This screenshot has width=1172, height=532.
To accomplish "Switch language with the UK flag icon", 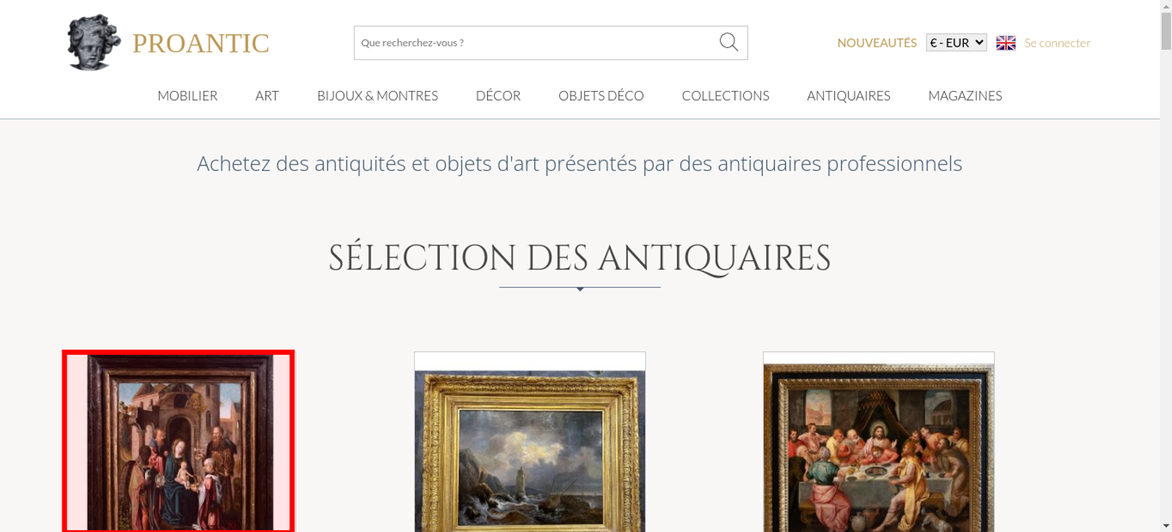I will [1006, 43].
